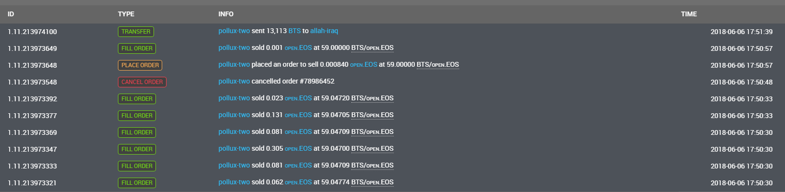Click the ID column header
Screen dimensions: 785x192
click(x=11, y=14)
